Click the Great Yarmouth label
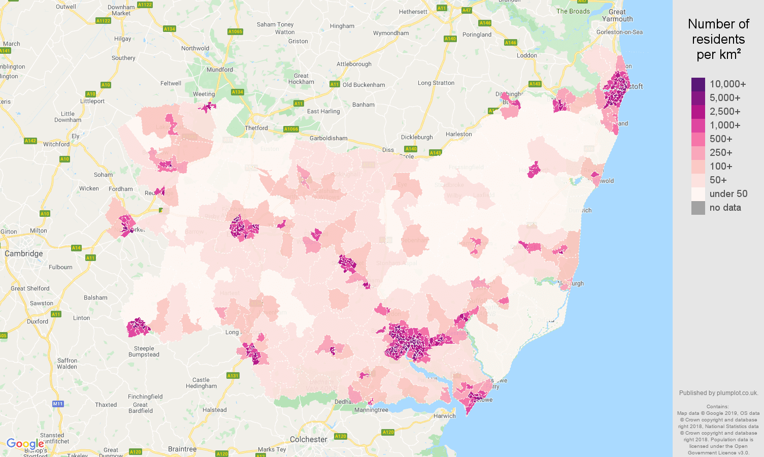764x457 pixels. [x=617, y=15]
